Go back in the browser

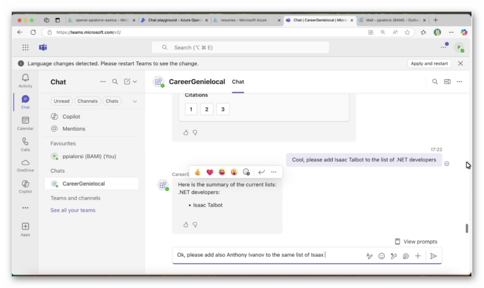coord(20,33)
